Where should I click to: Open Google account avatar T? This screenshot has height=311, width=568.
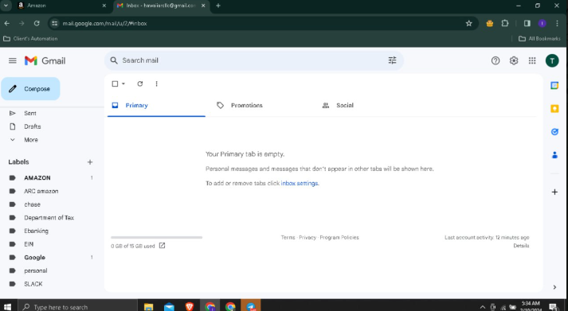tap(552, 60)
